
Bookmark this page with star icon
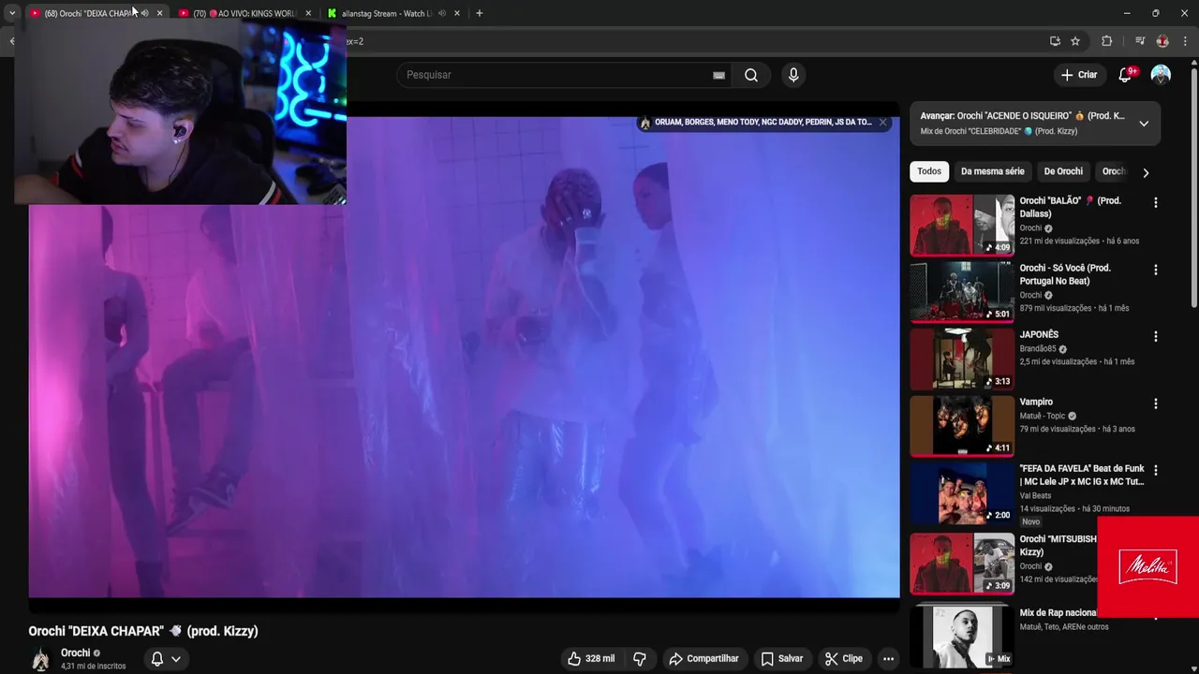tap(1075, 41)
